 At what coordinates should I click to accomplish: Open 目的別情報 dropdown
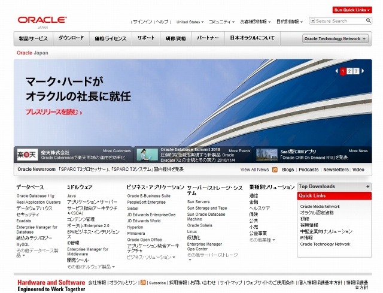point(290,22)
